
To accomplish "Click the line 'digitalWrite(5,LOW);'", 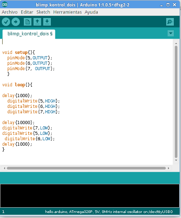I will coord(27,133).
